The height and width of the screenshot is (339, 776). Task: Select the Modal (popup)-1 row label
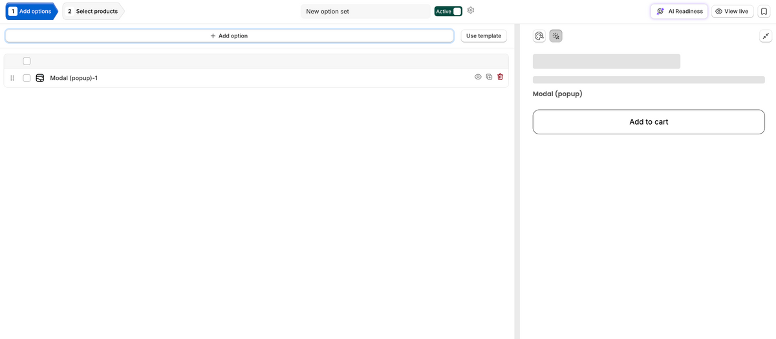click(x=74, y=78)
